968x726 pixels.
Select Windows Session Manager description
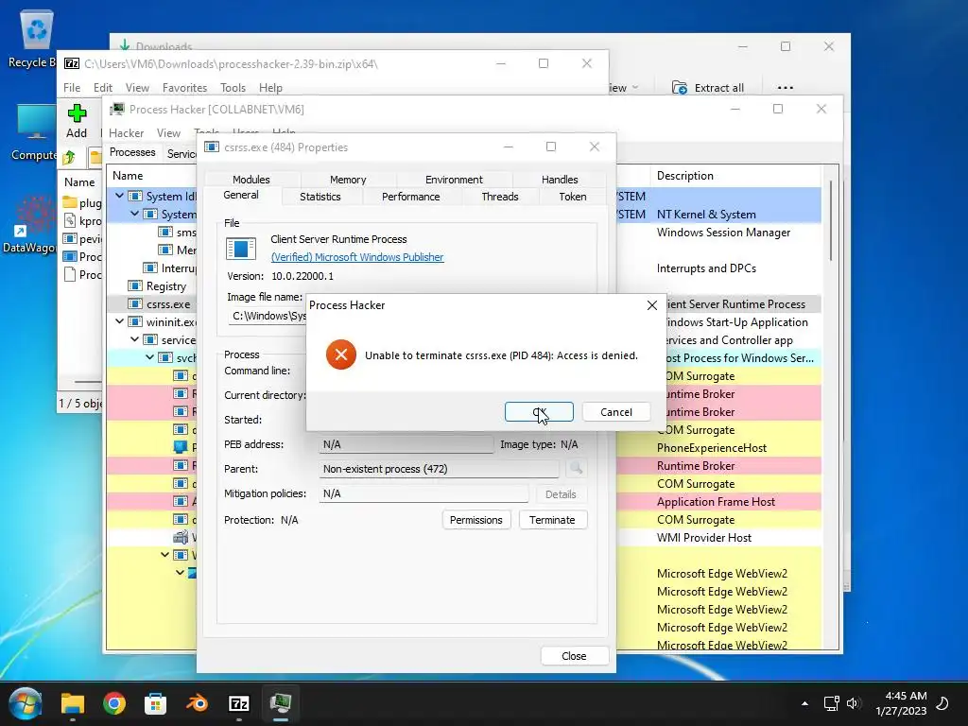(723, 233)
